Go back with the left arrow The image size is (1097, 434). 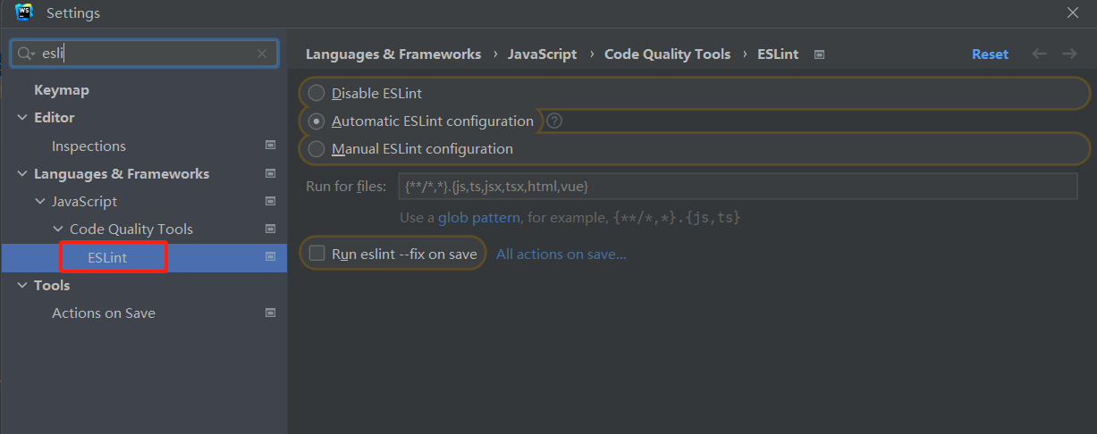[1039, 54]
